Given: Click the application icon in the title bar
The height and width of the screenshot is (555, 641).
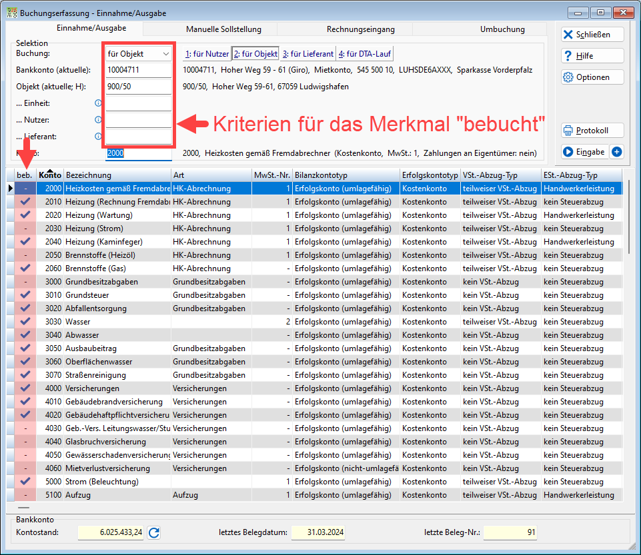Looking at the screenshot, I should (12, 13).
